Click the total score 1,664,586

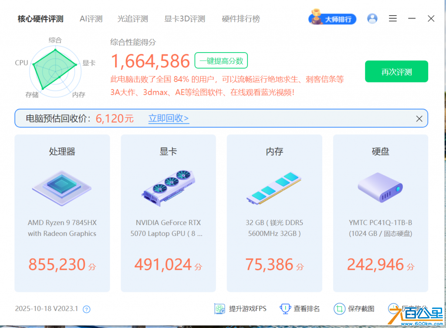[x=150, y=61]
